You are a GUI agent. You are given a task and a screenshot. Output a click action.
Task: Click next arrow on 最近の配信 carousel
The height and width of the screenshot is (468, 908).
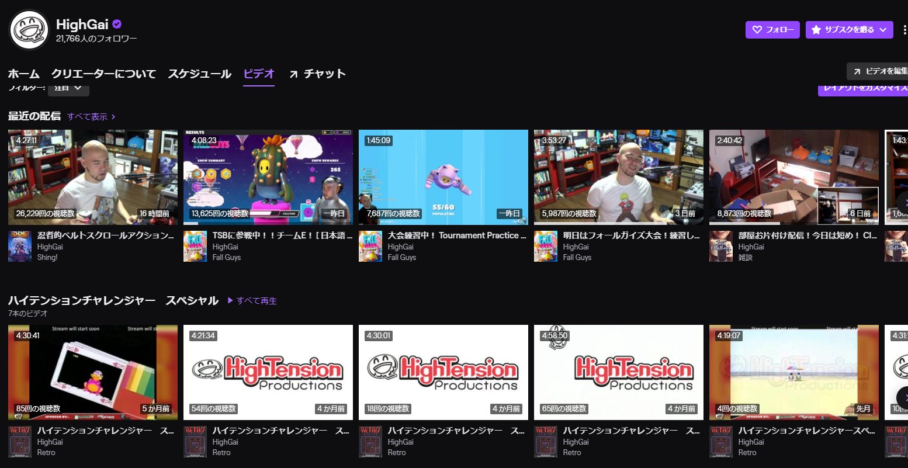pyautogui.click(x=903, y=202)
